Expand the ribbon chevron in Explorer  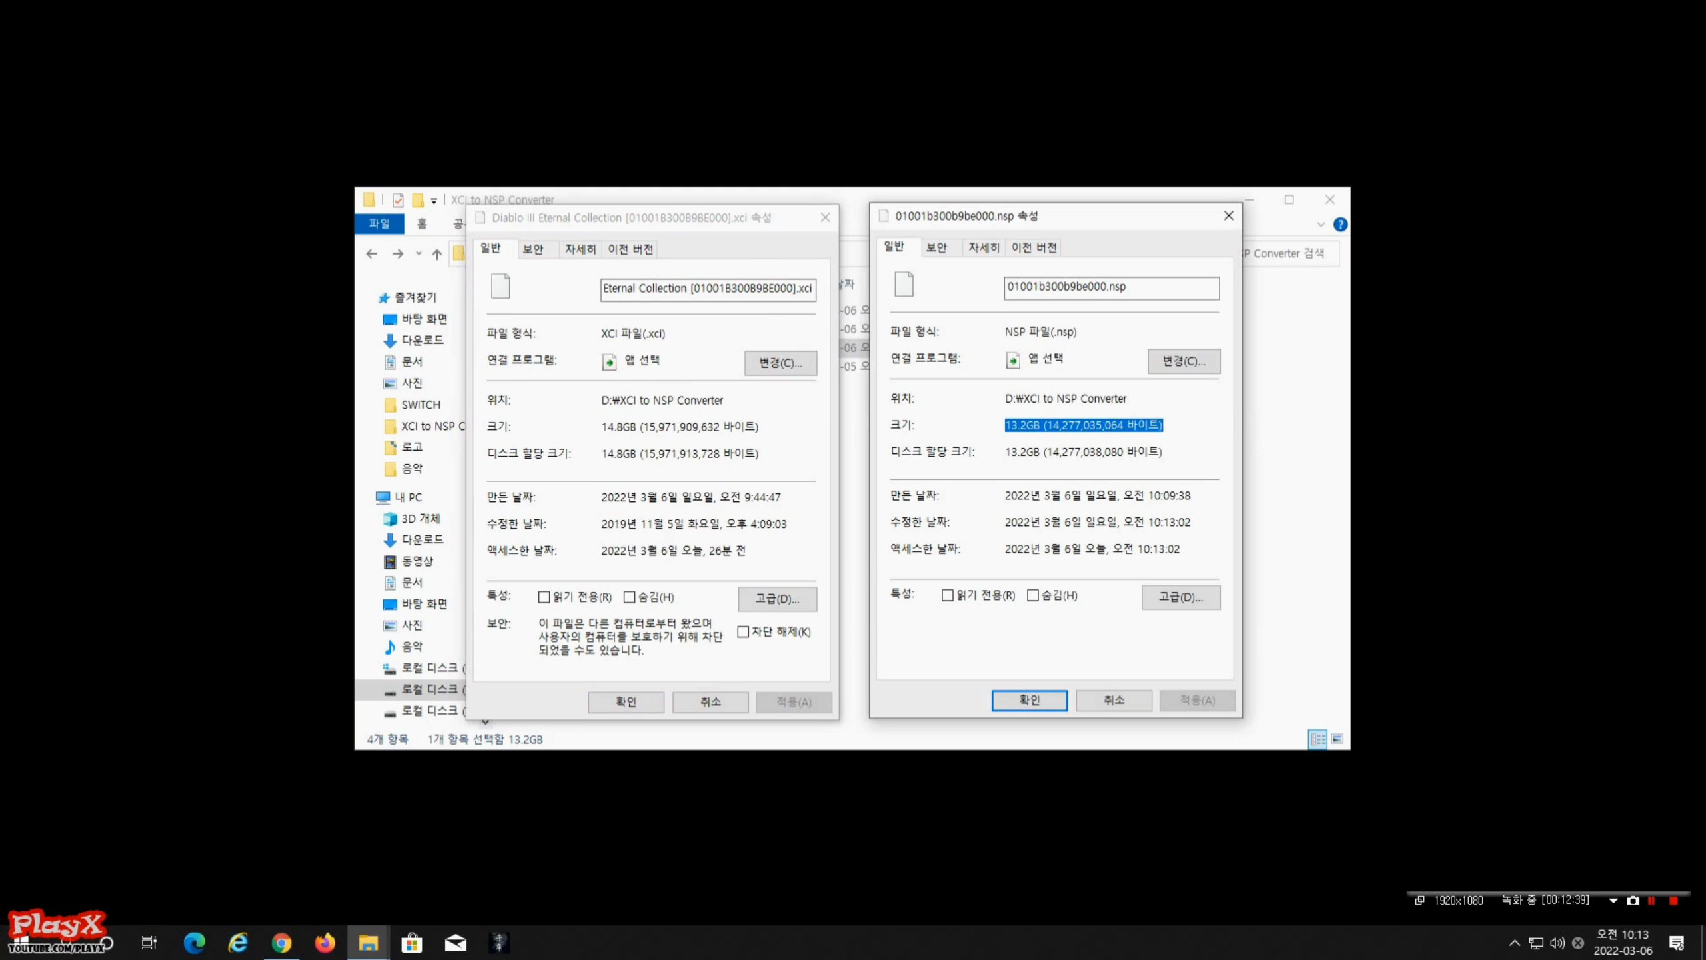pyautogui.click(x=1320, y=225)
